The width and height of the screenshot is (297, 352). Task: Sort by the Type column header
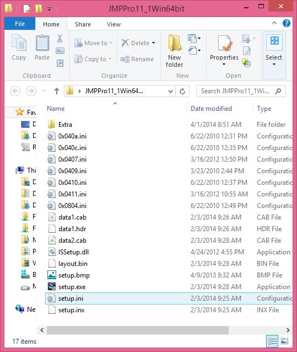click(x=264, y=109)
